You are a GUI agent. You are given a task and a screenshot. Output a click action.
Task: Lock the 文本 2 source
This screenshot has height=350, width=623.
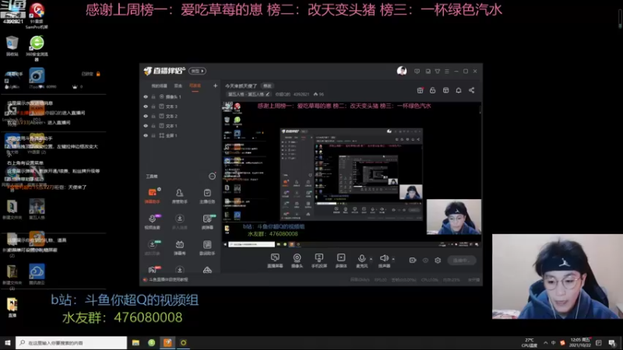click(x=153, y=116)
